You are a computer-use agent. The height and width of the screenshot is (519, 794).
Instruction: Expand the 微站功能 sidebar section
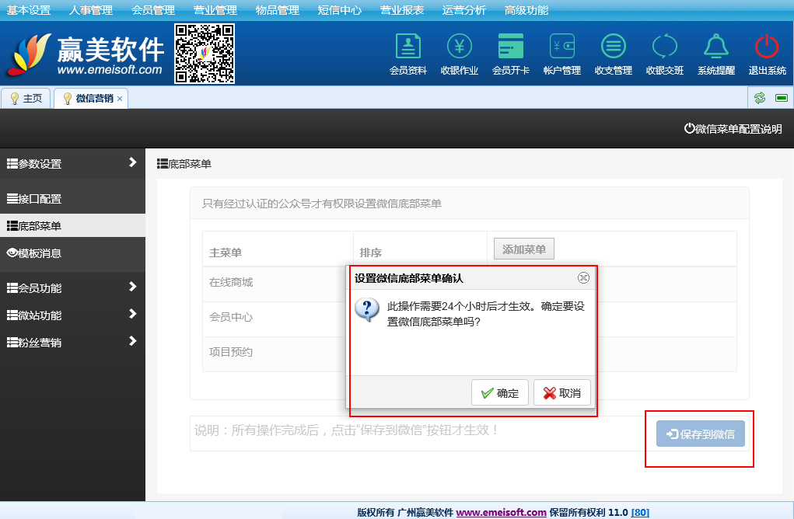click(72, 315)
